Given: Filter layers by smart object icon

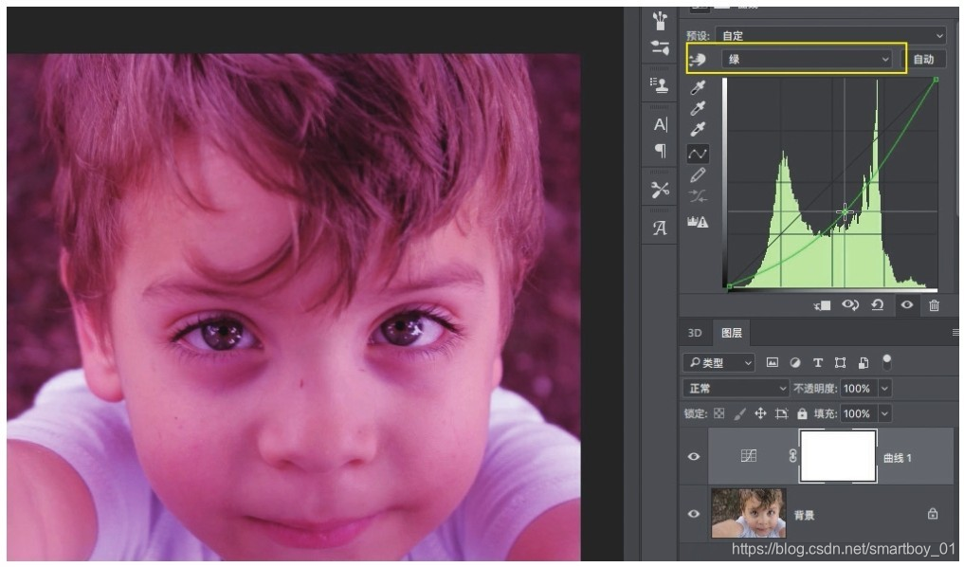Looking at the screenshot, I should (x=864, y=363).
